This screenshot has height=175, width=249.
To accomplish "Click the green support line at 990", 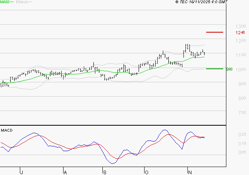I will coord(214,69).
